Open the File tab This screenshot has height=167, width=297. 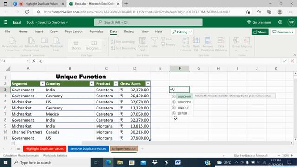tap(7, 32)
